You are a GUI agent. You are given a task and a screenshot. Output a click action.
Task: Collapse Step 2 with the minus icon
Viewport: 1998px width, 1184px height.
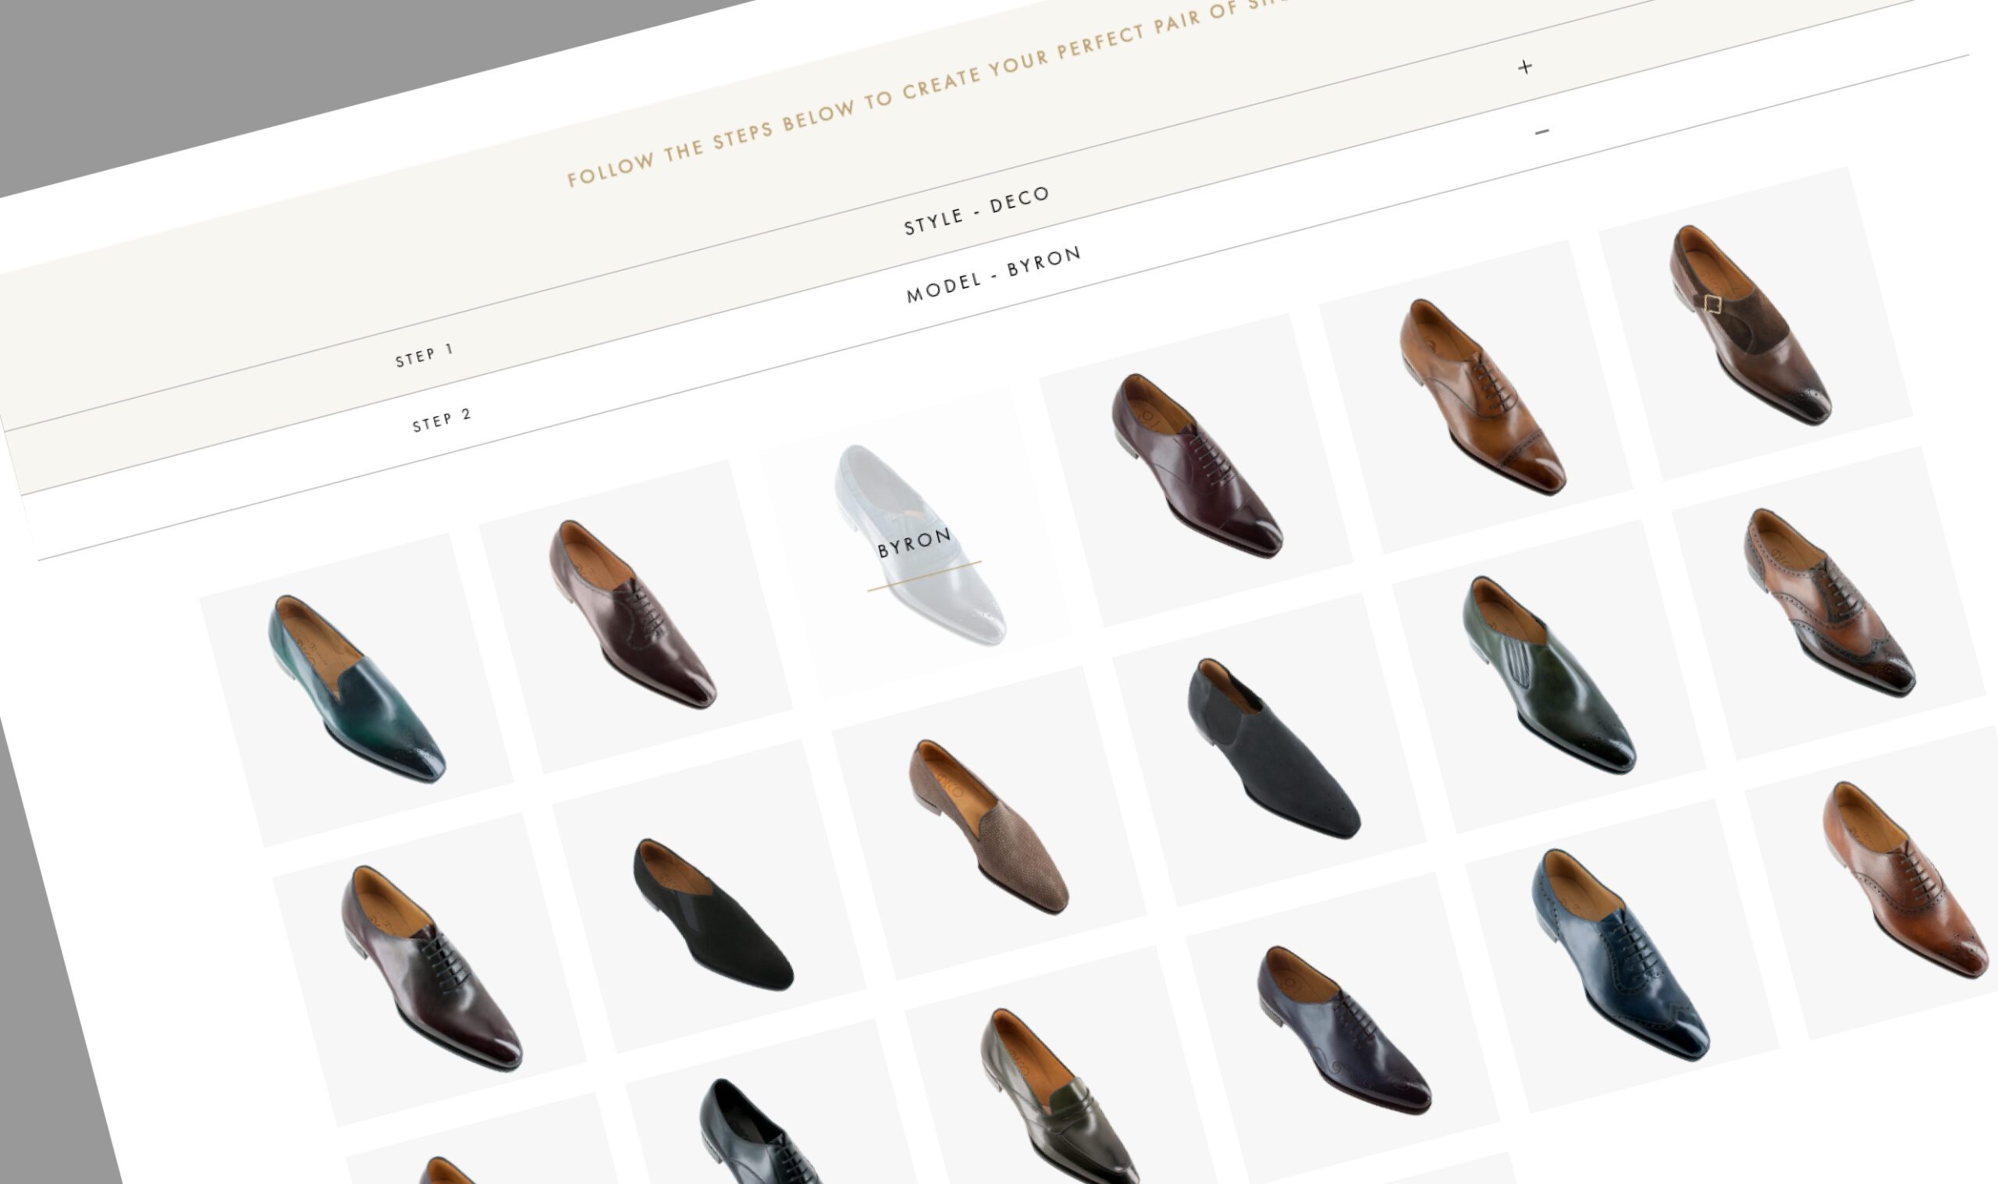(1541, 132)
